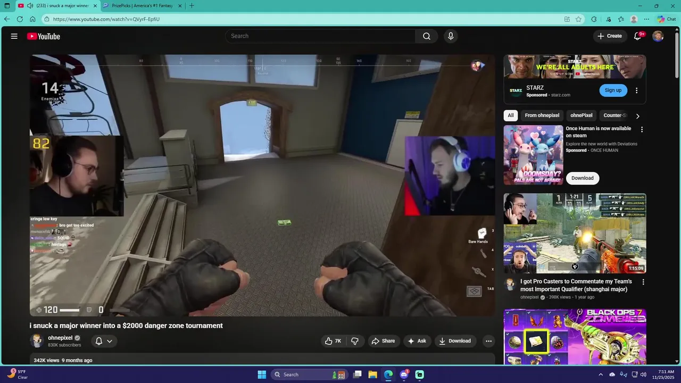The width and height of the screenshot is (681, 383).
Task: Open the tab actions menu button
Action: point(7,6)
